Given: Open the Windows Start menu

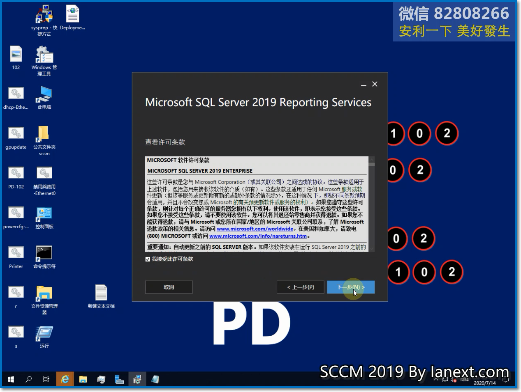Looking at the screenshot, I should click(x=11, y=379).
